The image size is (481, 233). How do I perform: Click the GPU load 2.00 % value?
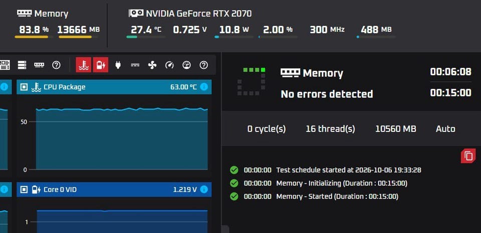coord(278,29)
